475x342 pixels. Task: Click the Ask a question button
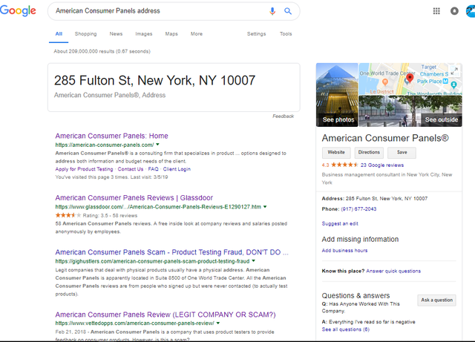pyautogui.click(x=436, y=300)
